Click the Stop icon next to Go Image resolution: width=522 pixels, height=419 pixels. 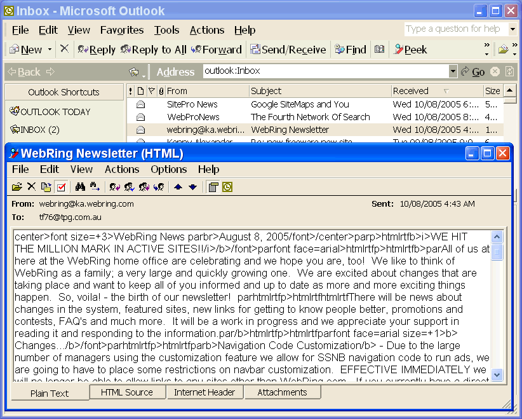495,71
